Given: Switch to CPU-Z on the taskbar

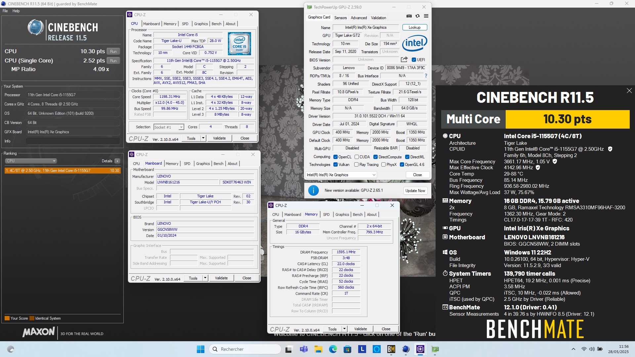Looking at the screenshot, I should point(420,349).
